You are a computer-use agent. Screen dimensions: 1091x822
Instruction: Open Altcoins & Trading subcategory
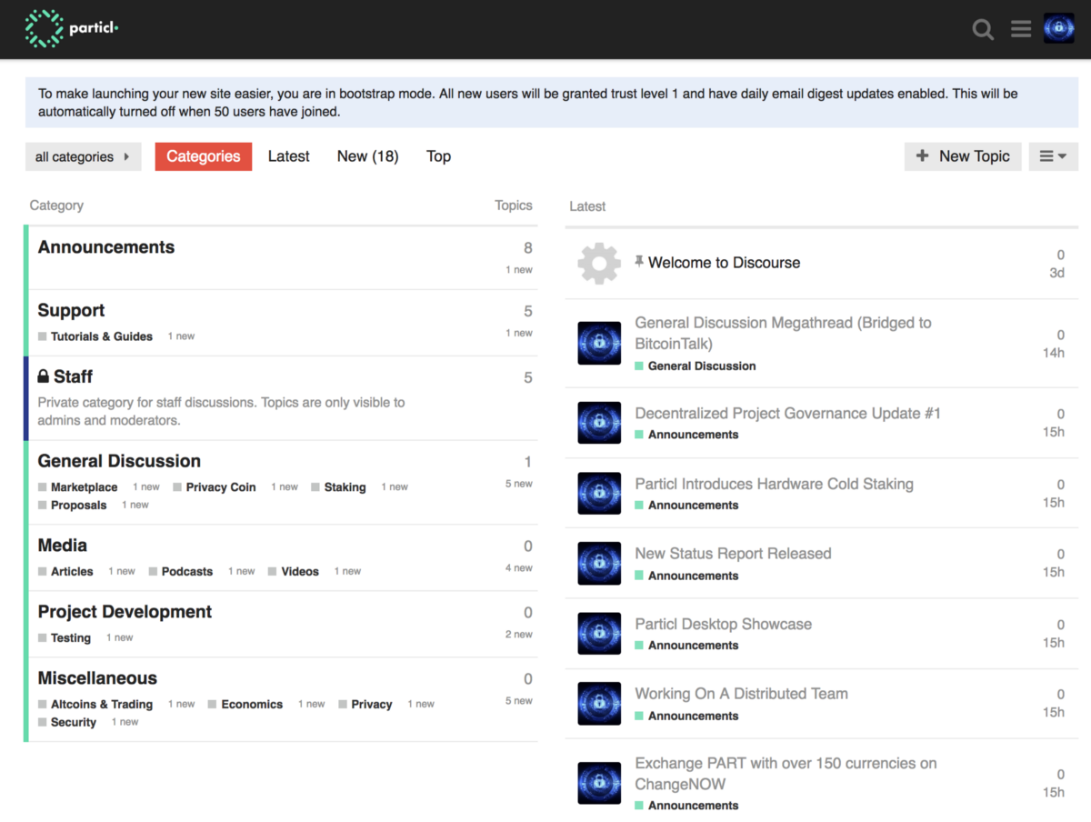click(102, 705)
